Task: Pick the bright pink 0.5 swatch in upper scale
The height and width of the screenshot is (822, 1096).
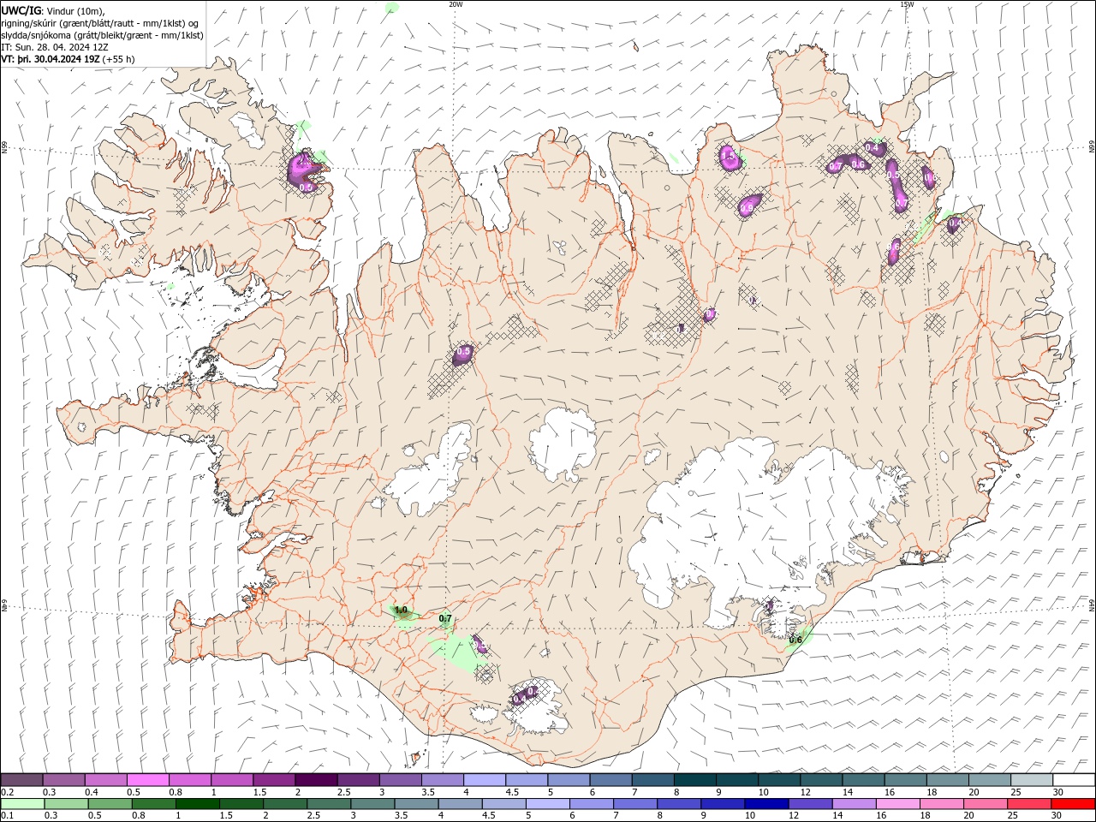Action: (x=148, y=780)
